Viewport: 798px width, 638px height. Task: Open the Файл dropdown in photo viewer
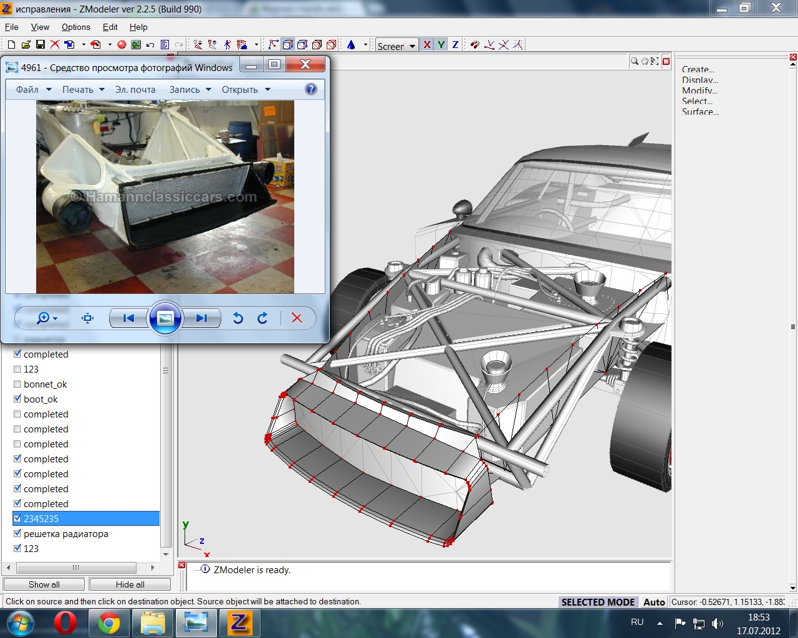click(x=34, y=90)
